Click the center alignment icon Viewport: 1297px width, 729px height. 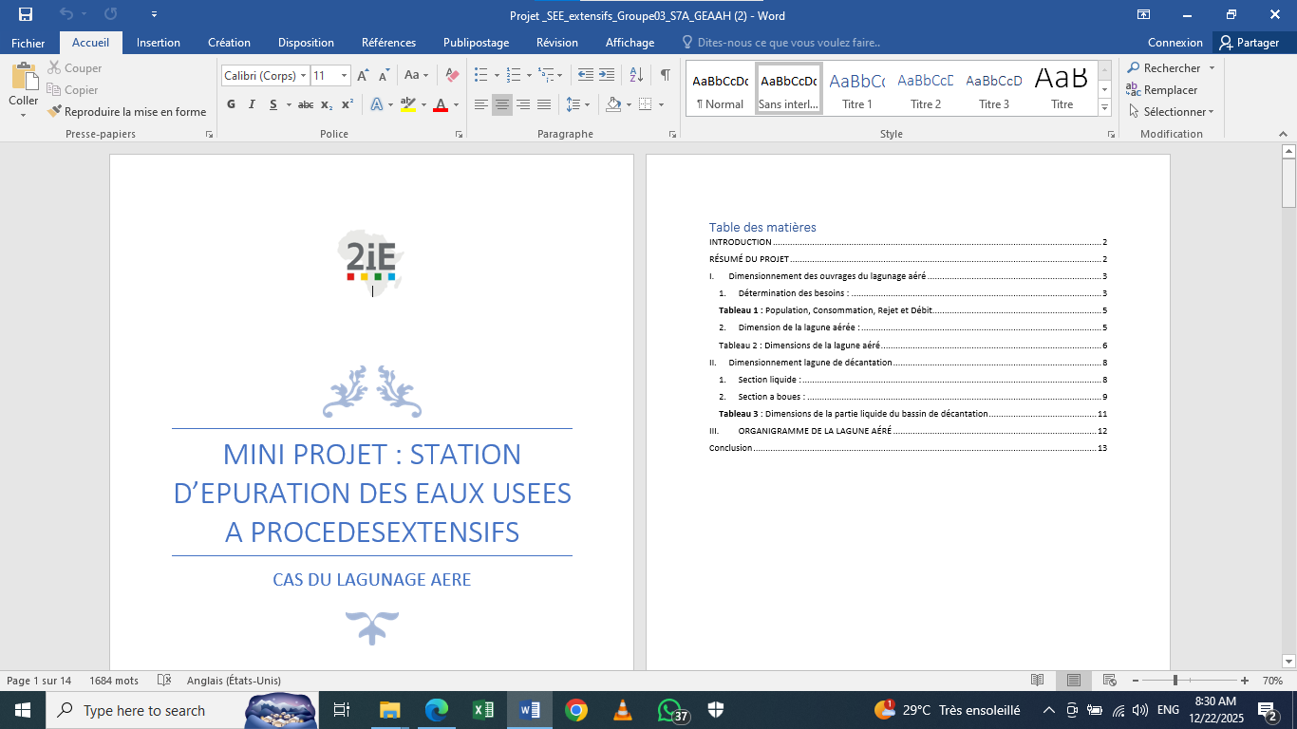501,104
